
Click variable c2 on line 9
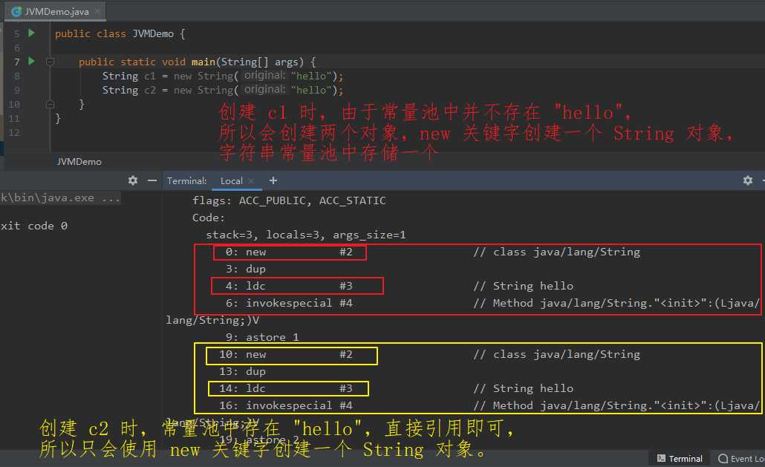(150, 90)
